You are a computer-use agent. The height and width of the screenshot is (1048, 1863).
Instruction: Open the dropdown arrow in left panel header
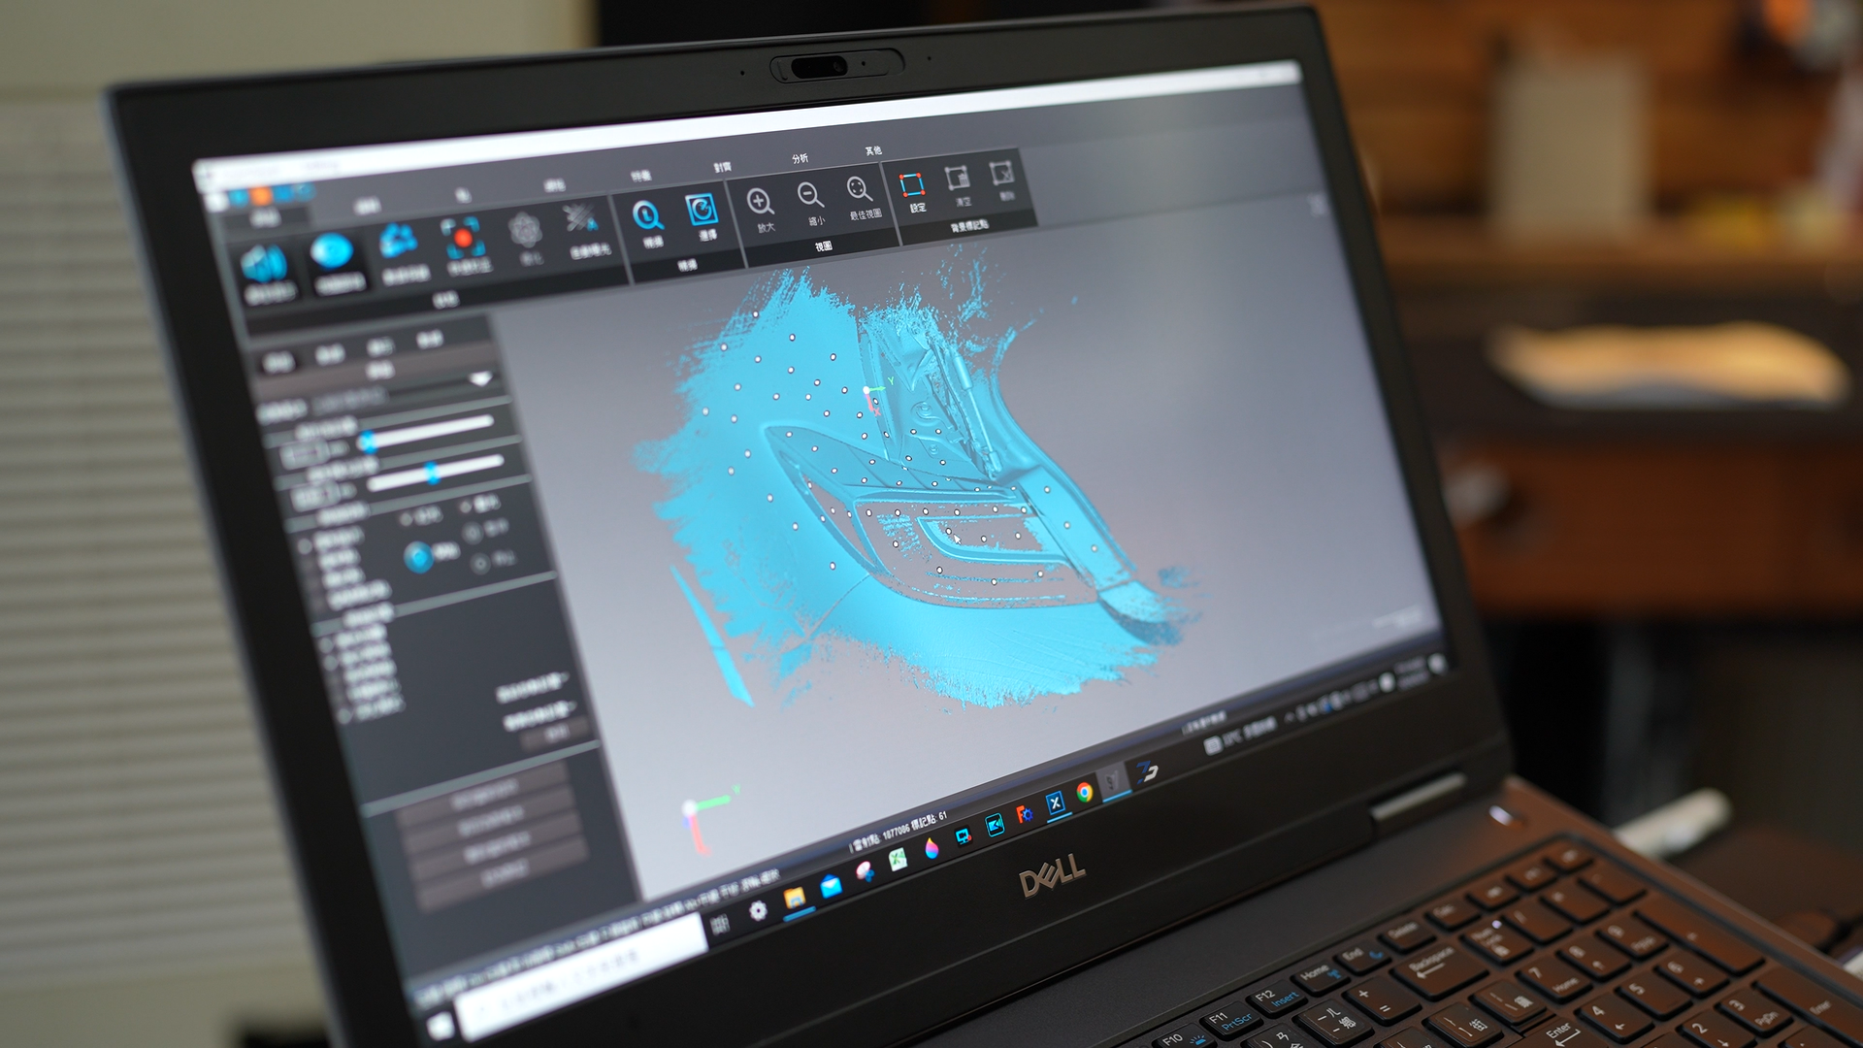pos(480,380)
